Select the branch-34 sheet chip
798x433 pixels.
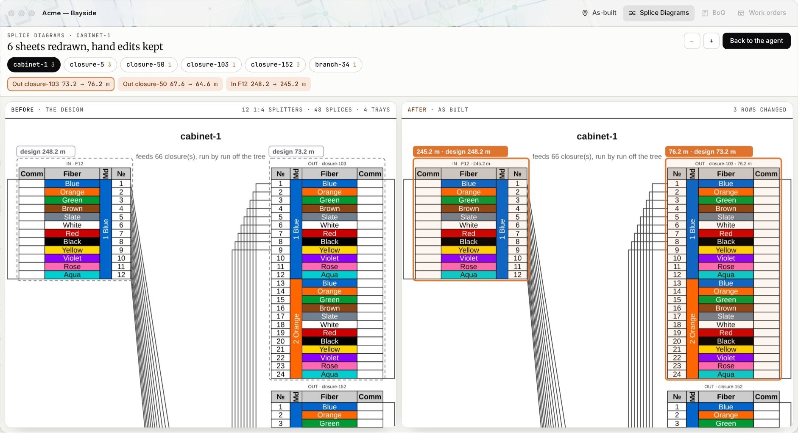[x=335, y=64]
